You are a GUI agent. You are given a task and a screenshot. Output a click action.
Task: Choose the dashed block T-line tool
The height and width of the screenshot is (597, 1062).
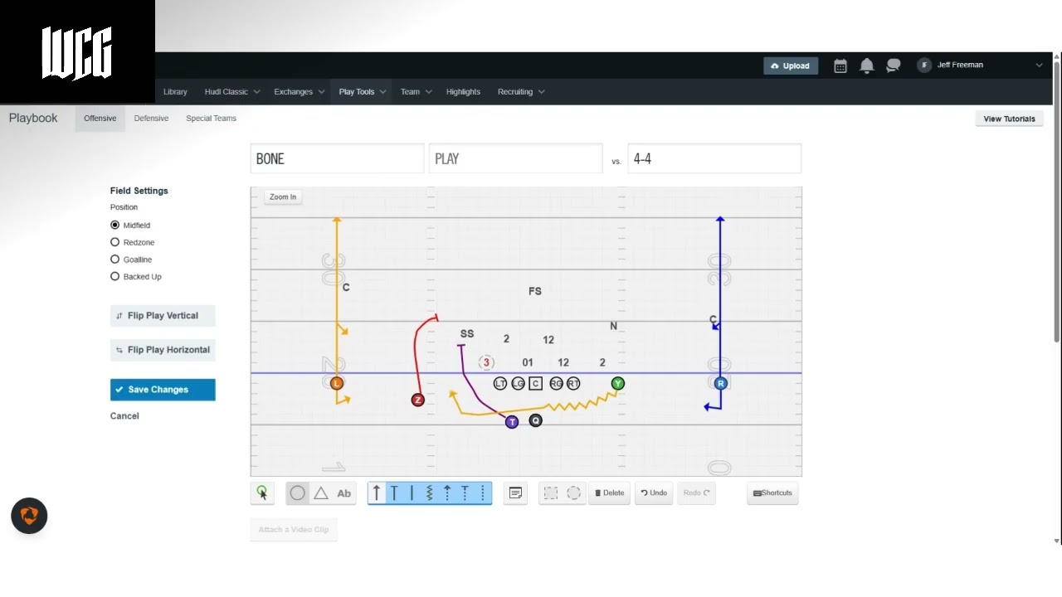pos(465,493)
